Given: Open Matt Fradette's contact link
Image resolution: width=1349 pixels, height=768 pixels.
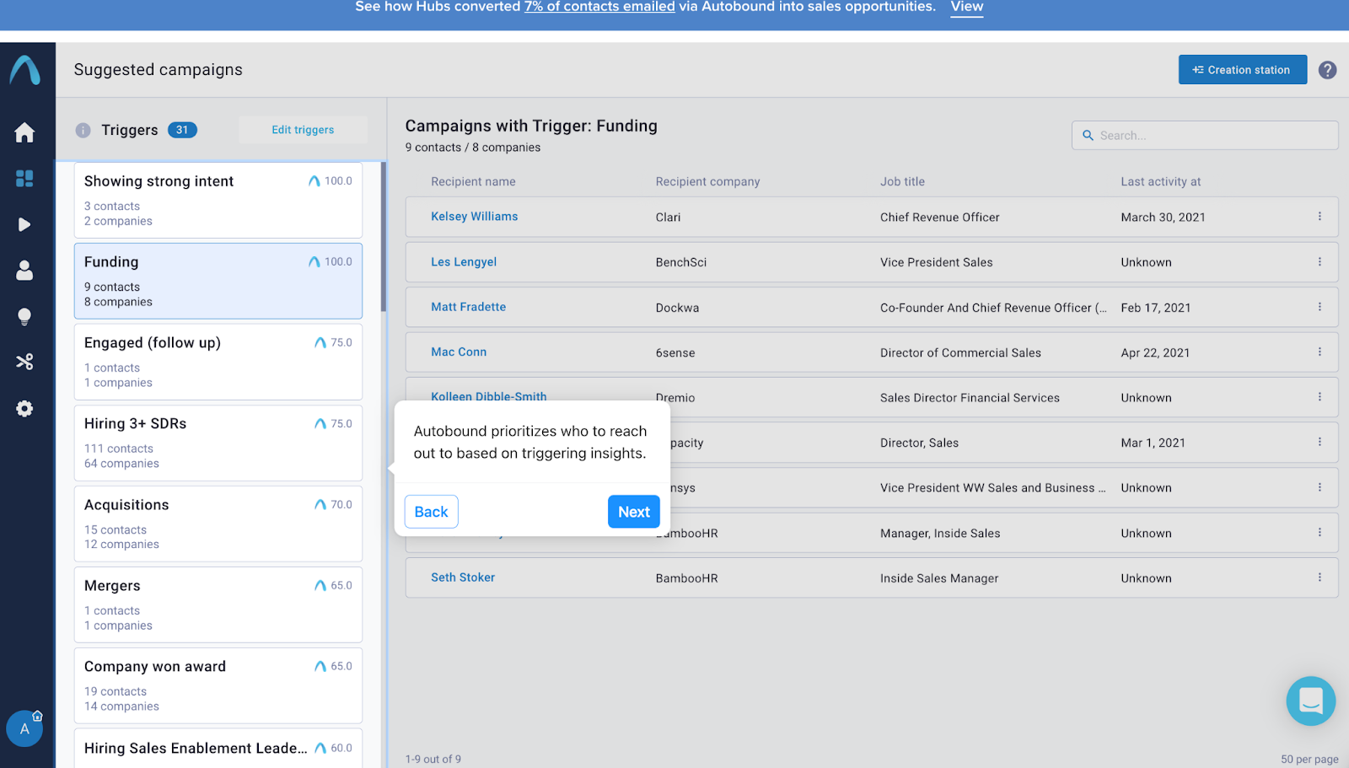Looking at the screenshot, I should click(469, 307).
